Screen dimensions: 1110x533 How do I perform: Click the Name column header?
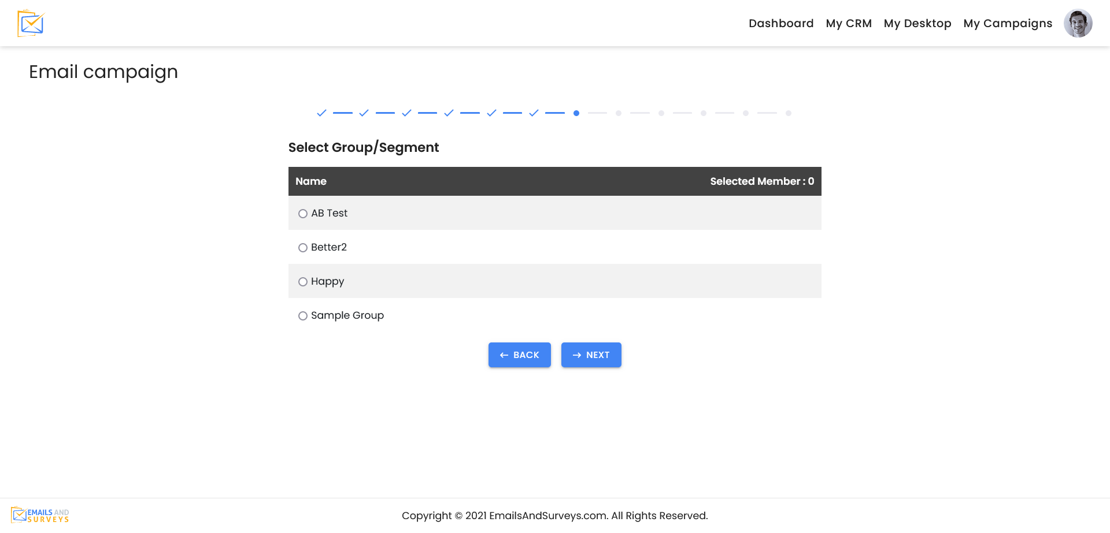coord(311,181)
